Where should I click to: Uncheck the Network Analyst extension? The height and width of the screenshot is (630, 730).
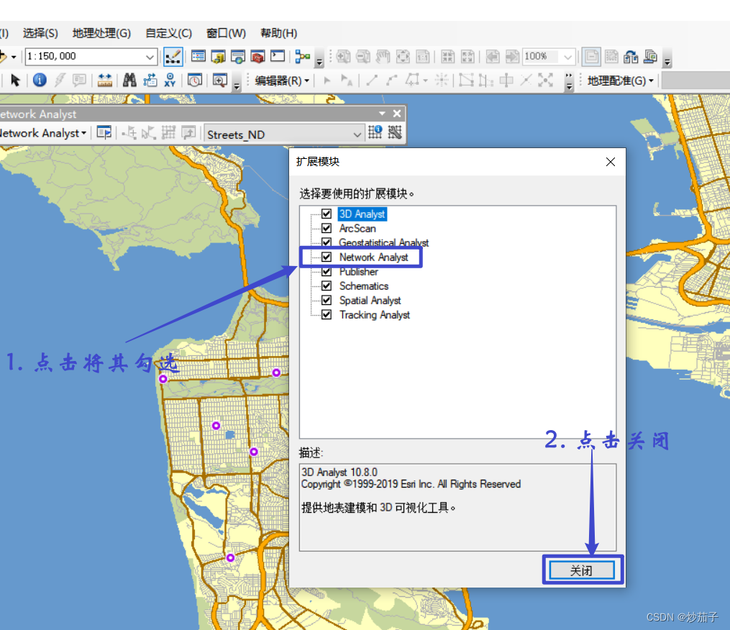[x=326, y=257]
